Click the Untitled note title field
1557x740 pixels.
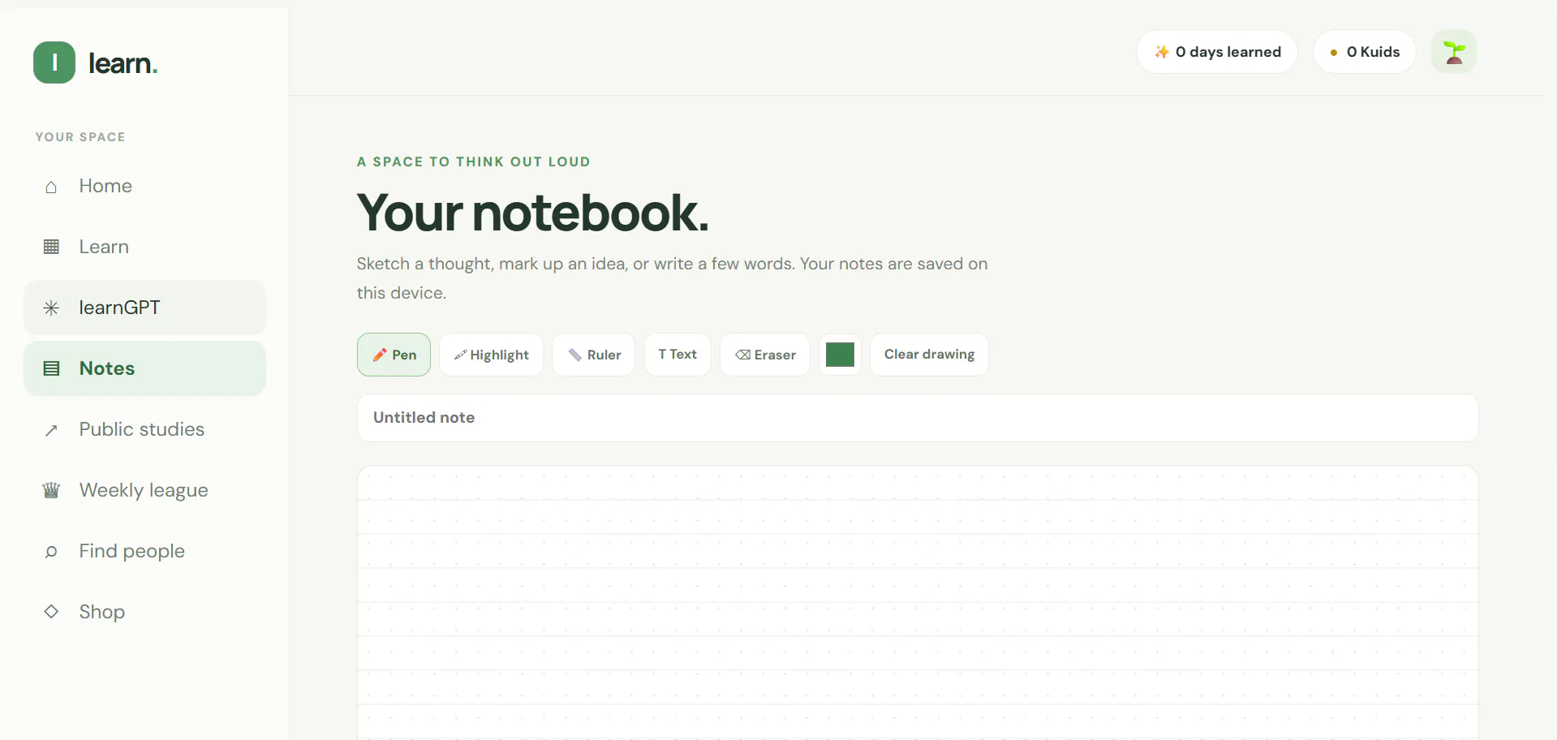918,418
